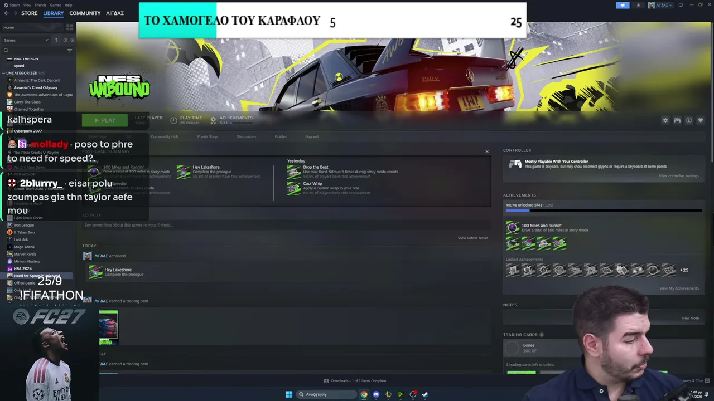Viewport: 714px width, 401px height.
Task: Open the Support link
Action: click(x=312, y=136)
